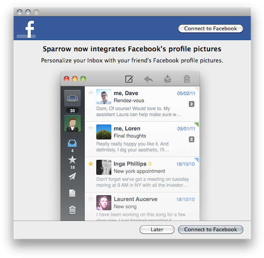Click Loren's tree profile picture

tap(104, 132)
